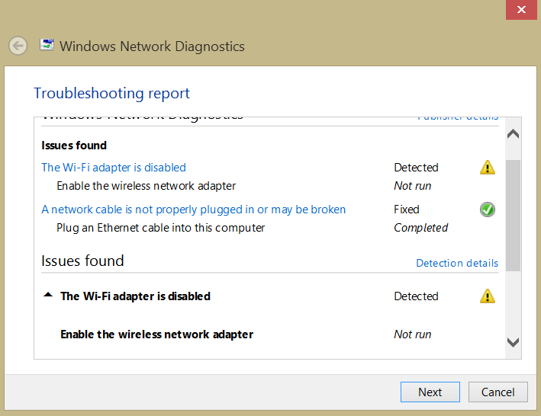This screenshot has width=541, height=416.
Task: Click the 'Detected' status beside the Wi-Fi link
Action: 416,168
